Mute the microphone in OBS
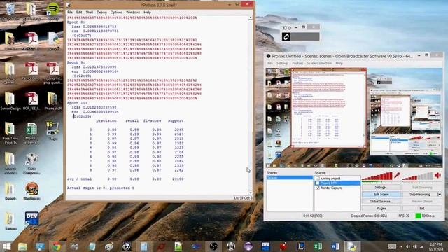 pyautogui.click(x=397, y=176)
